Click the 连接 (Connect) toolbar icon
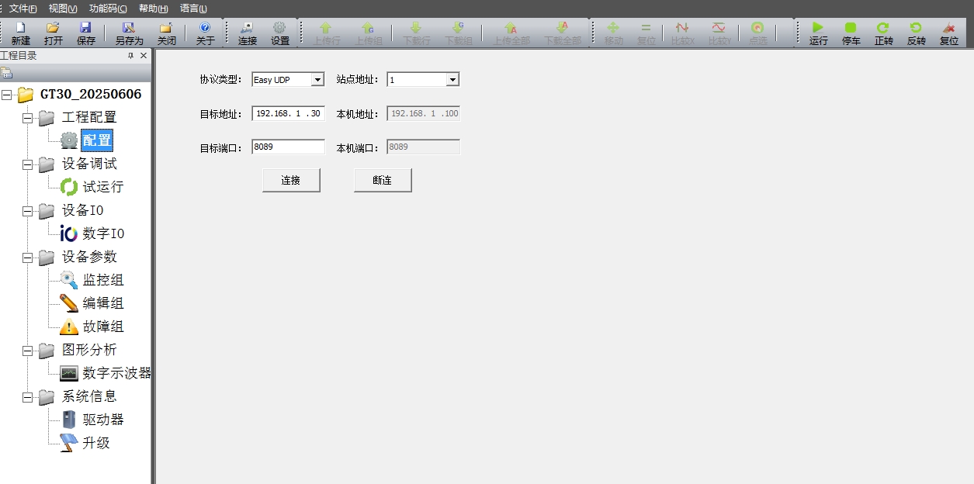 tap(247, 33)
